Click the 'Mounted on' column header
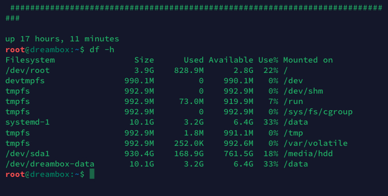The image size is (388, 196). click(x=308, y=60)
